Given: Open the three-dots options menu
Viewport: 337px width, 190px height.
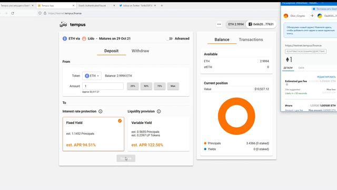Looking at the screenshot, I should tap(219, 24).
